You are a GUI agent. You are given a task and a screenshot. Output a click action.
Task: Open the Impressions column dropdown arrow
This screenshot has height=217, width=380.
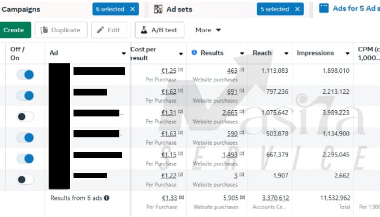348,53
